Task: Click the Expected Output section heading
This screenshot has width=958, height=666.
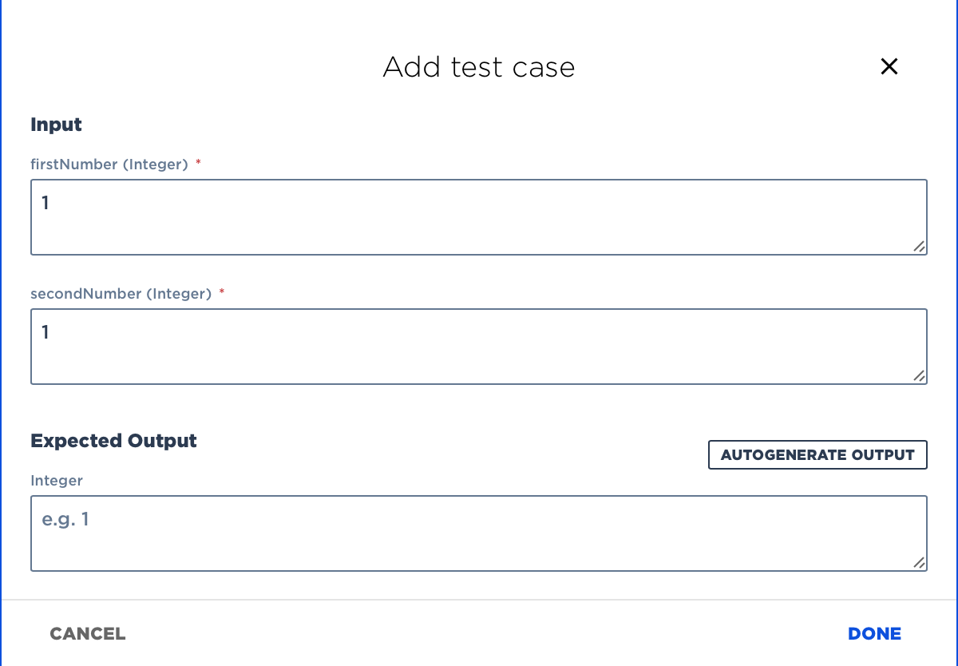Action: (x=113, y=441)
